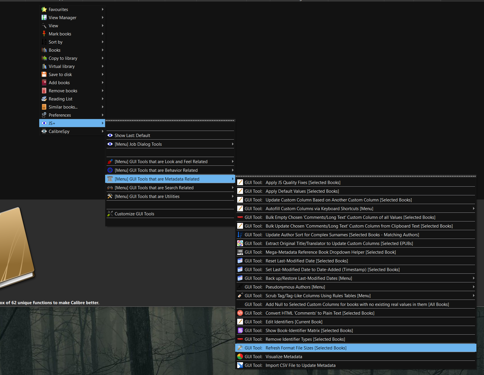Click the Reset Last-Modified Date calendar icon
This screenshot has height=375, width=484.
tap(240, 261)
